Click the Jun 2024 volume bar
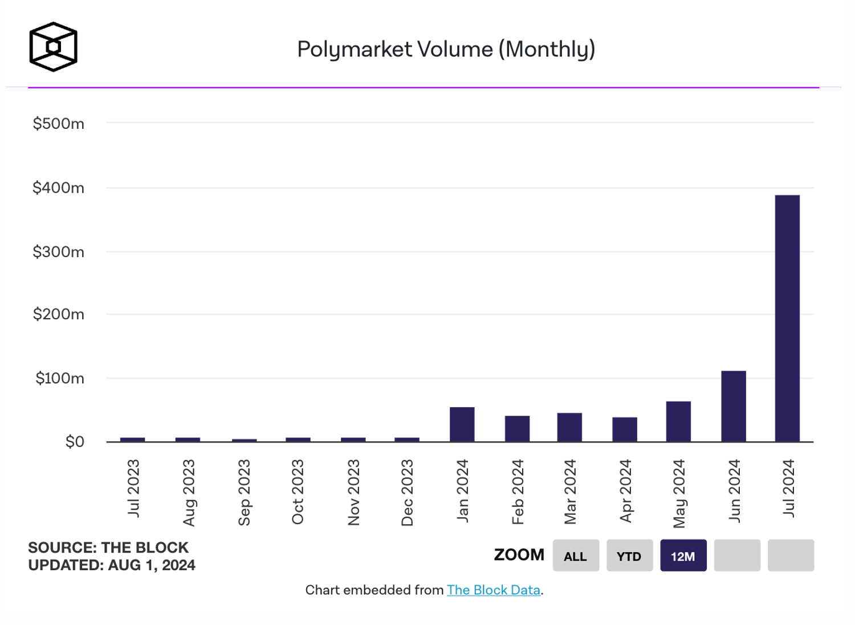This screenshot has width=855, height=625. (734, 406)
